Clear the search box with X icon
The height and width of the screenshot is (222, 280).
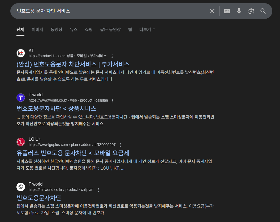[212, 11]
